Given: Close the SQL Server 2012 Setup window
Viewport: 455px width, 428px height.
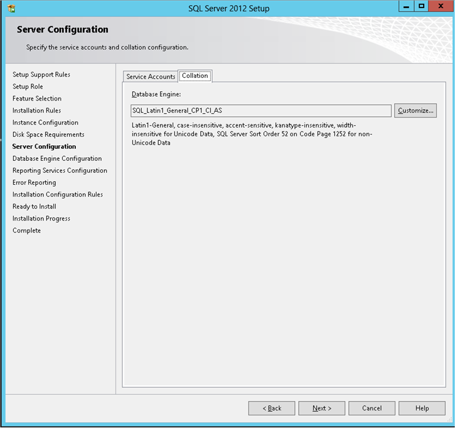Looking at the screenshot, I should tap(441, 6).
